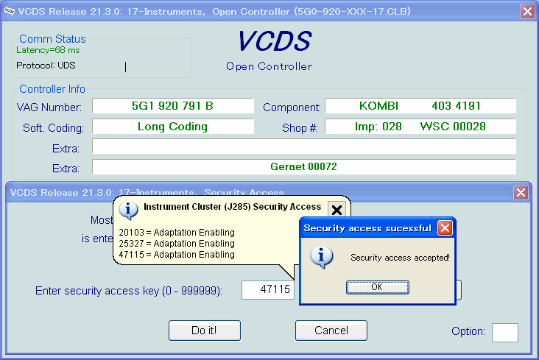Click the VCDS title bar app icon
The width and height of the screenshot is (539, 360).
tap(10, 11)
